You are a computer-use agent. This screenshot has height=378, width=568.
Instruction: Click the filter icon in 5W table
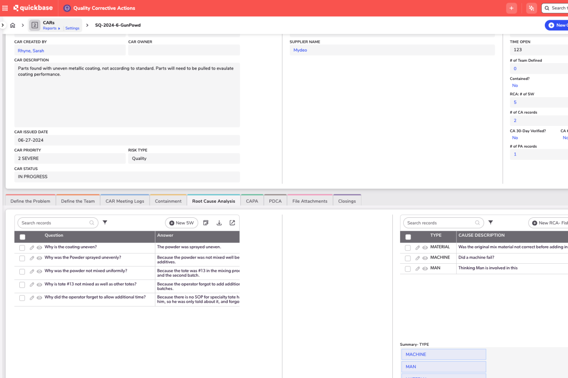click(105, 223)
